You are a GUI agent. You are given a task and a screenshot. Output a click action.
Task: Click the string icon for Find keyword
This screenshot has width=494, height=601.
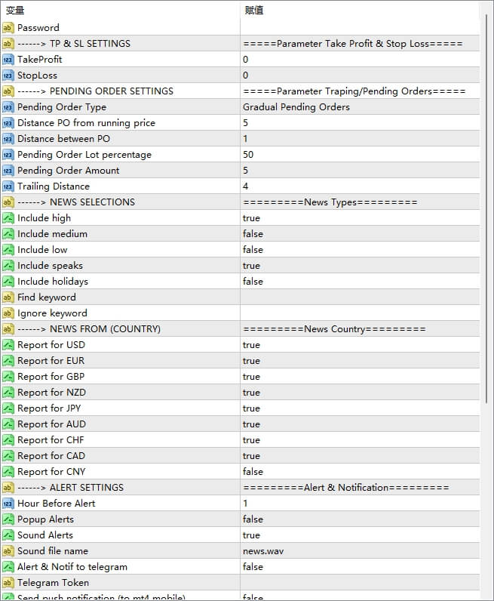click(x=8, y=297)
